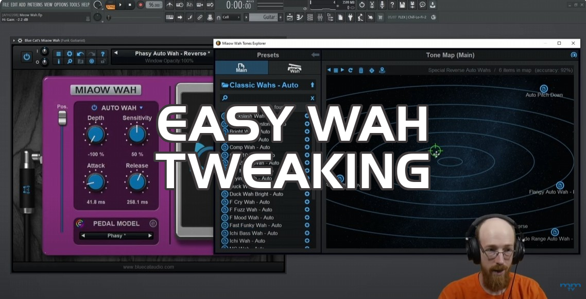This screenshot has height=299, width=586.
Task: Click the save project floppy icon
Action: coord(402,5)
